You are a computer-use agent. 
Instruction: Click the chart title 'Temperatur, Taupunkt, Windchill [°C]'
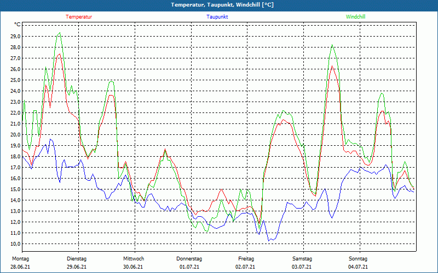coord(222,5)
